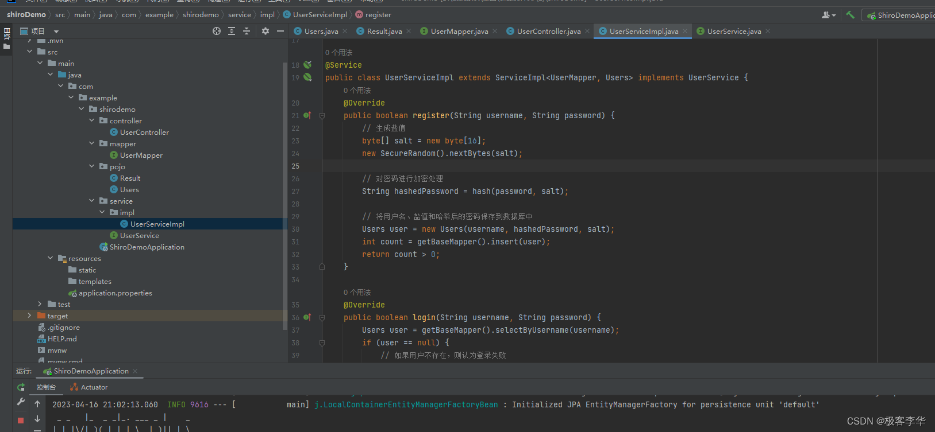Click the Collapse All icon in project panel

pyautogui.click(x=247, y=31)
